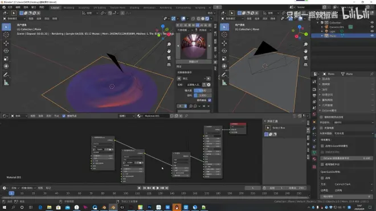This screenshot has height=211, width=376.
Task: Open File Explorer from the Windows taskbar
Action: (x=49, y=207)
